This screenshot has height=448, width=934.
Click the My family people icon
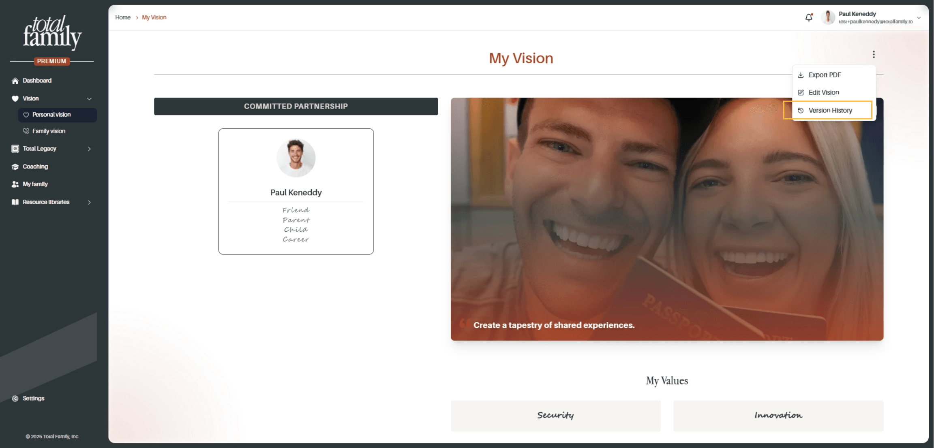(x=15, y=184)
